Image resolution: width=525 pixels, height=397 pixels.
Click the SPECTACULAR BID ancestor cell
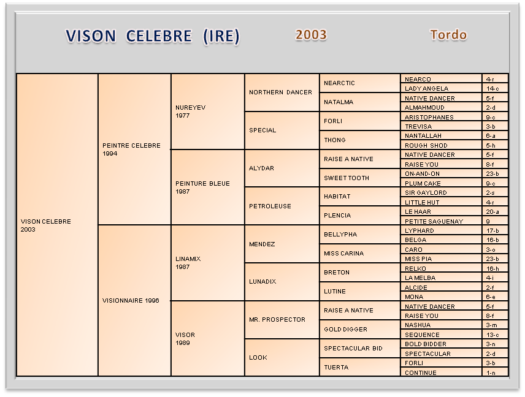tap(359, 348)
